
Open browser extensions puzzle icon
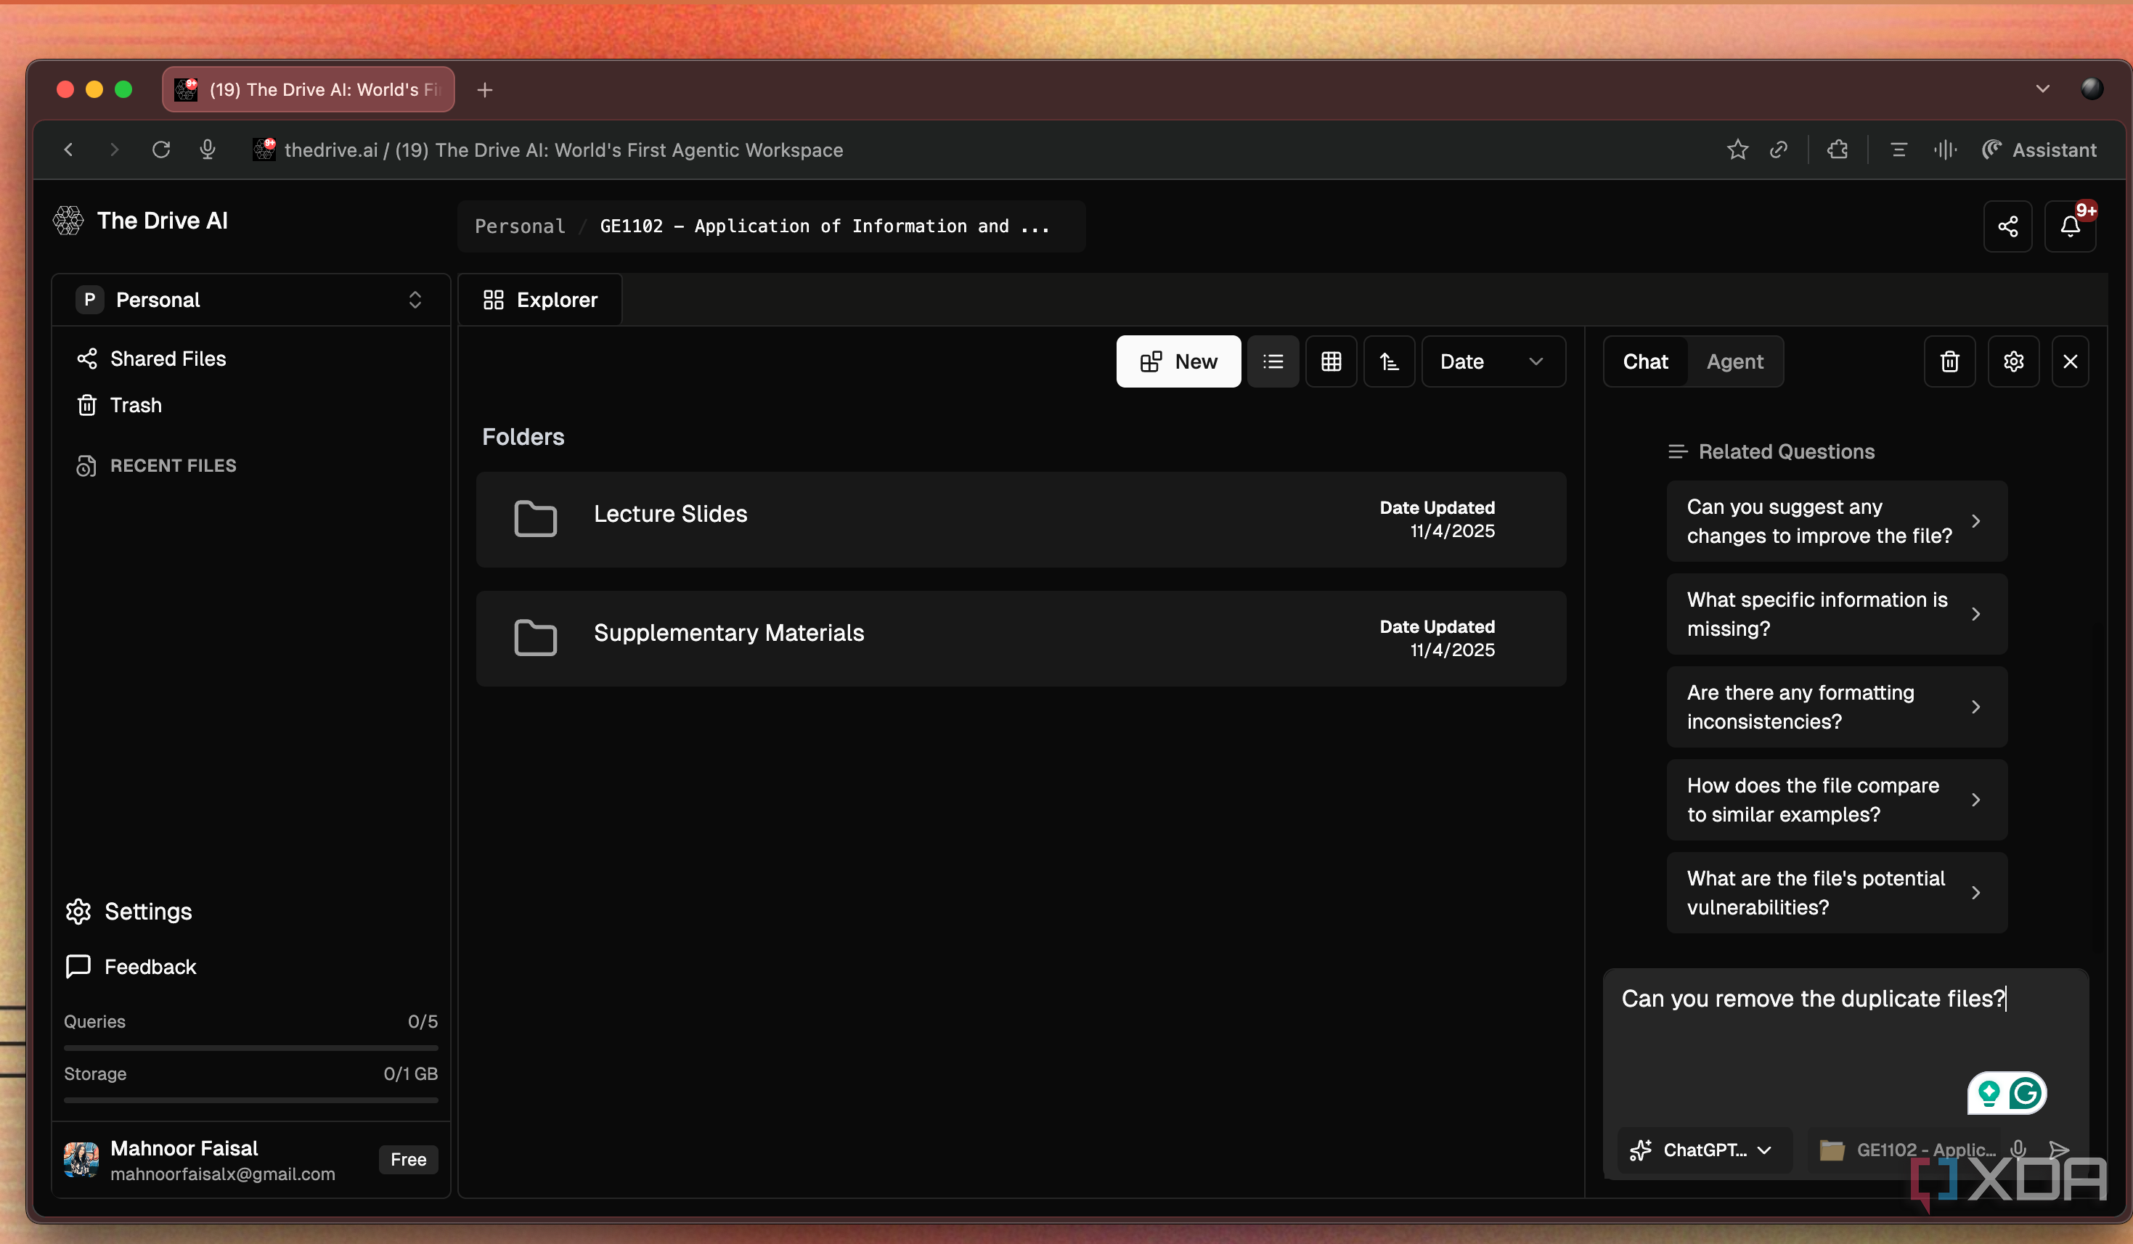coord(1837,150)
